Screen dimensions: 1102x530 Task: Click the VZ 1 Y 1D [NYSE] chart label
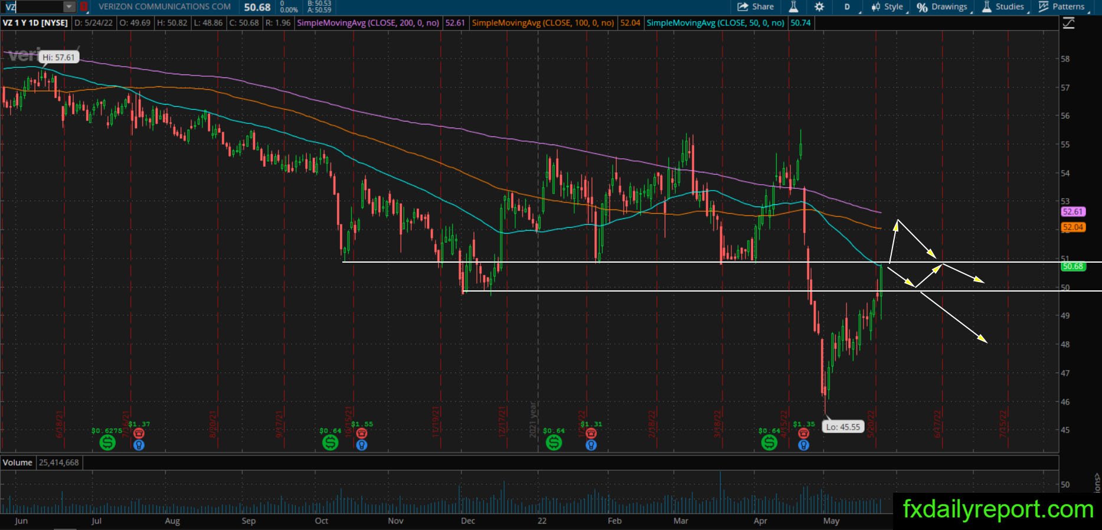(35, 23)
